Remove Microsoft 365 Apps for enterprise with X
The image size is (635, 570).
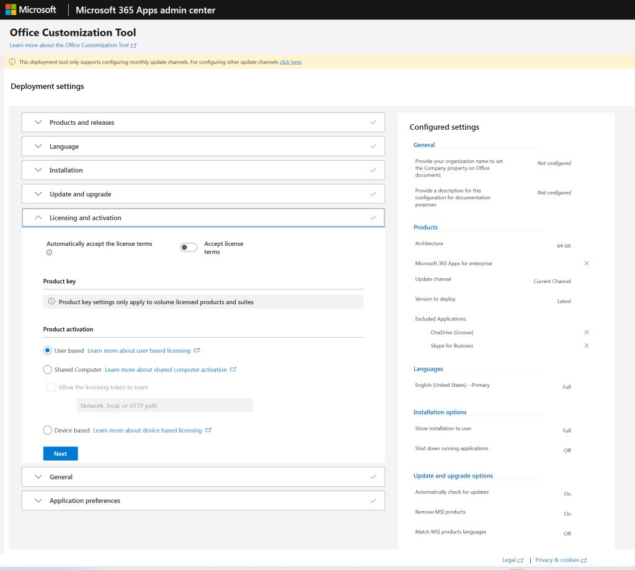click(587, 263)
